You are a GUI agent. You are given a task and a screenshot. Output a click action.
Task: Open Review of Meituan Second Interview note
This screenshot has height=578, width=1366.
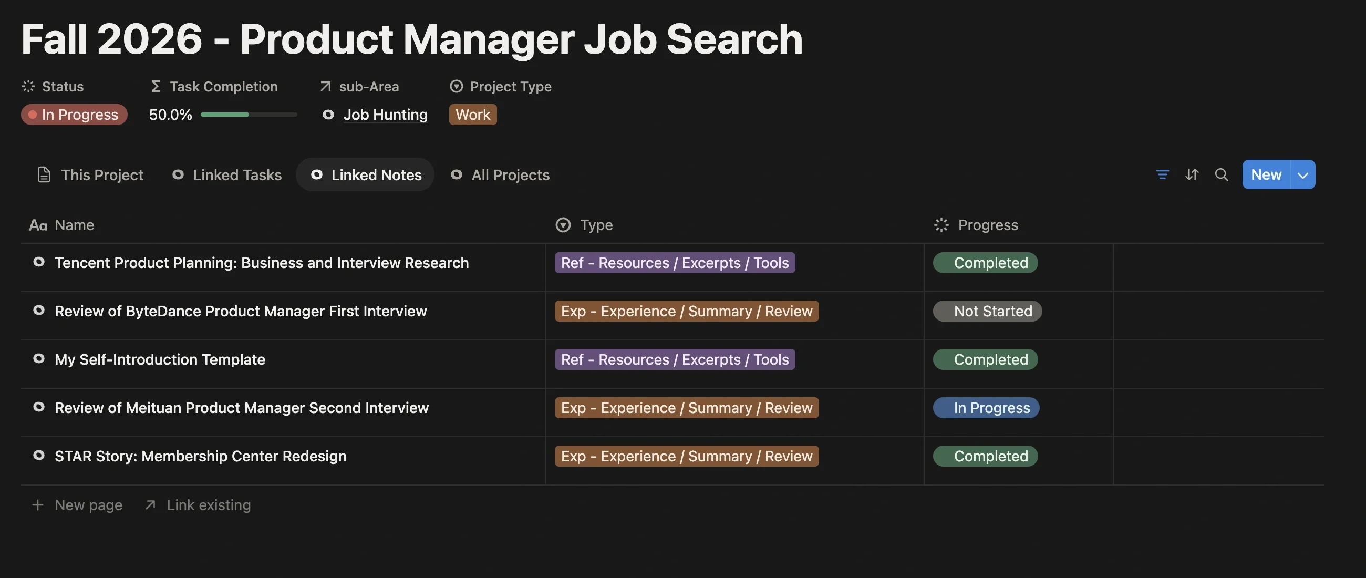pyautogui.click(x=242, y=407)
